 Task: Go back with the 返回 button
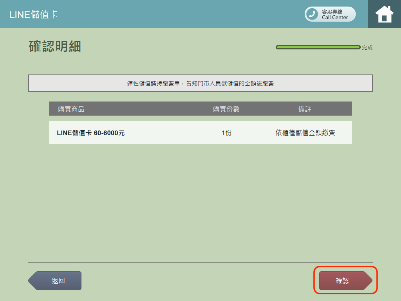pos(55,281)
